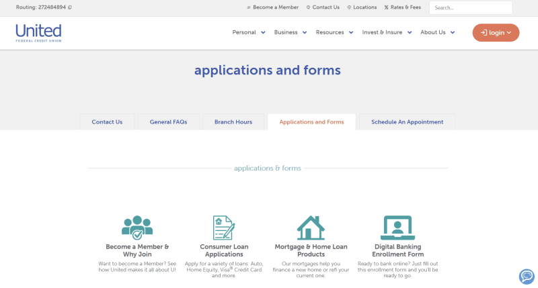Viewport: 538px width, 288px height.
Task: Expand the Business menu chevron
Action: click(305, 32)
